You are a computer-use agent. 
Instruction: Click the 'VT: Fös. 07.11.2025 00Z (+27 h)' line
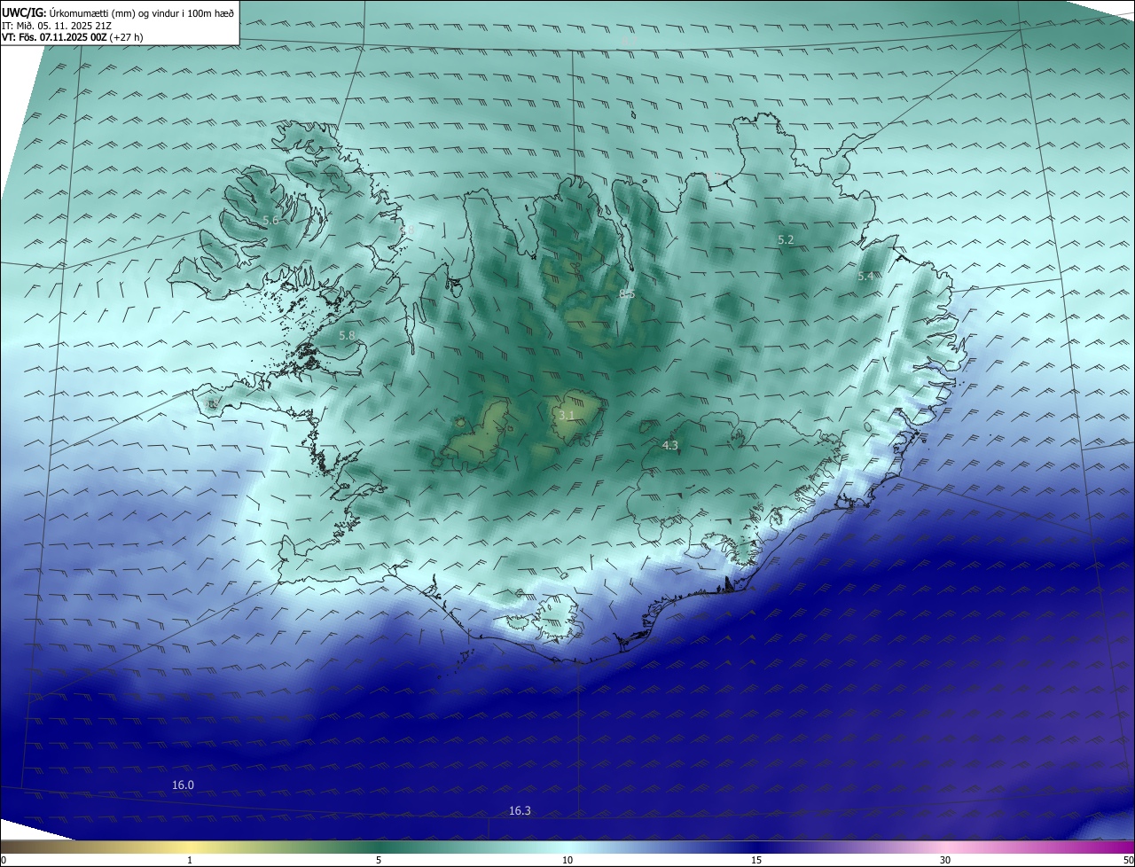tap(72, 37)
